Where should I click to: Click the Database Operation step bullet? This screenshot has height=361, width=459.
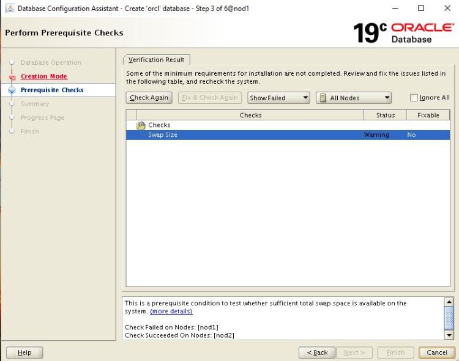pyautogui.click(x=12, y=63)
